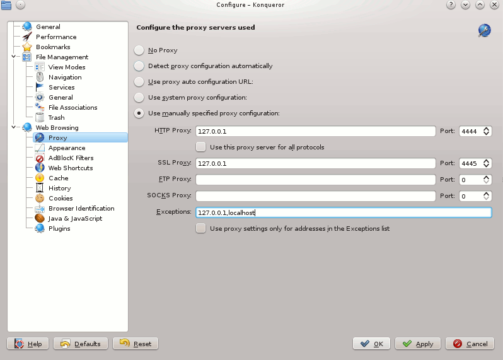Click the Performance rocket icon
503x360 pixels.
coord(27,37)
